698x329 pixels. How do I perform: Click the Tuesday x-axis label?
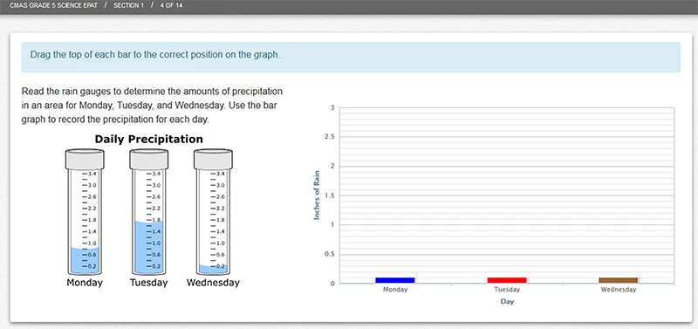(507, 290)
